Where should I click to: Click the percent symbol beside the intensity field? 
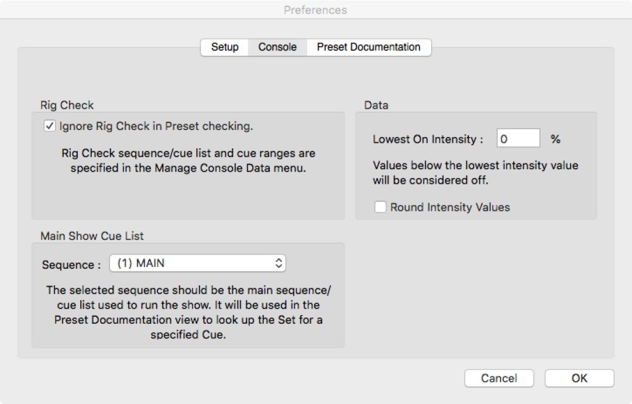click(554, 138)
